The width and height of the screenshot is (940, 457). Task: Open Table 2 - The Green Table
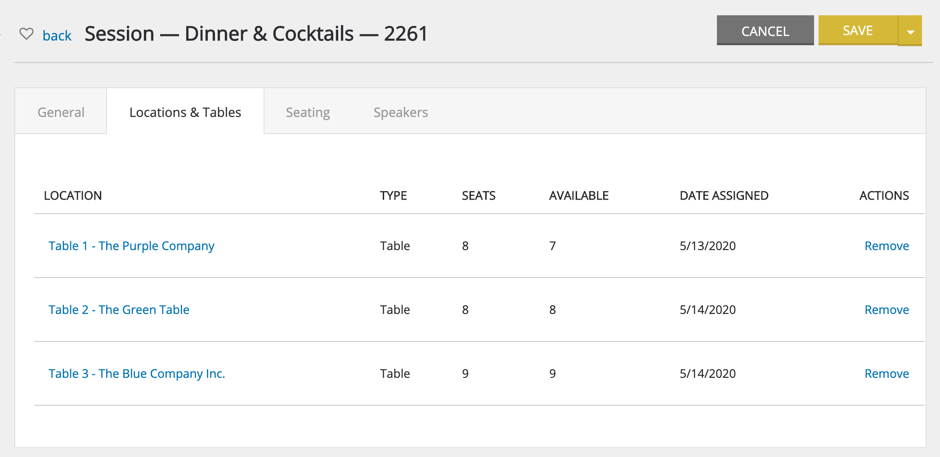click(119, 309)
